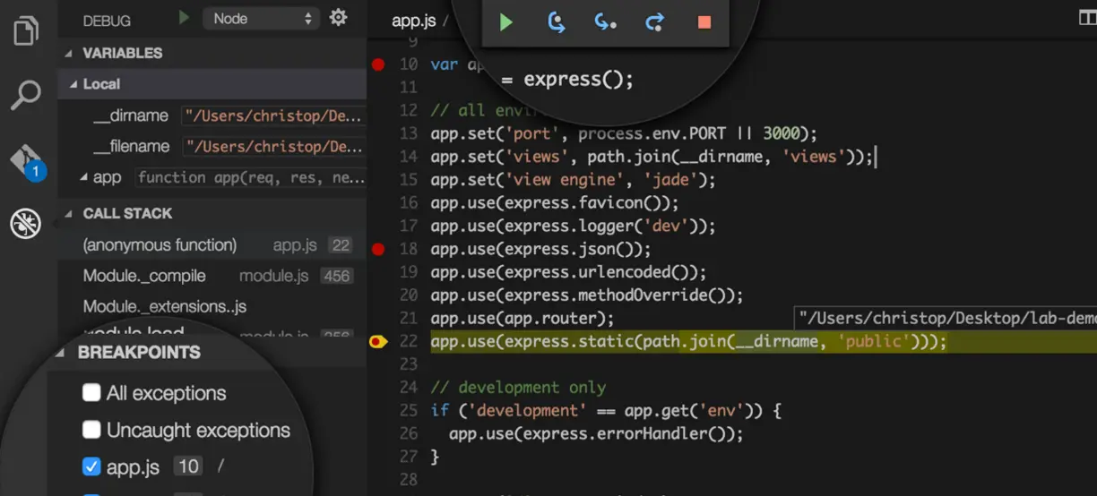1097x496 pixels.
Task: Split the editor with the top-right icon
Action: 1087,18
